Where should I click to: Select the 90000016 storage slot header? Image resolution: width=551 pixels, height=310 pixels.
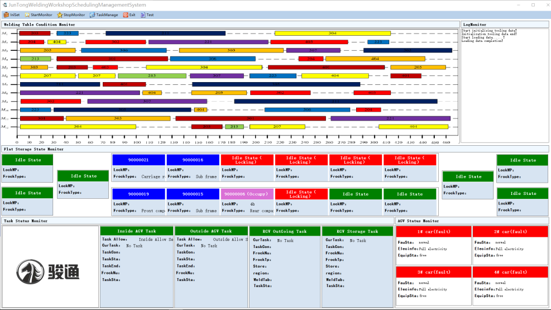point(193,160)
